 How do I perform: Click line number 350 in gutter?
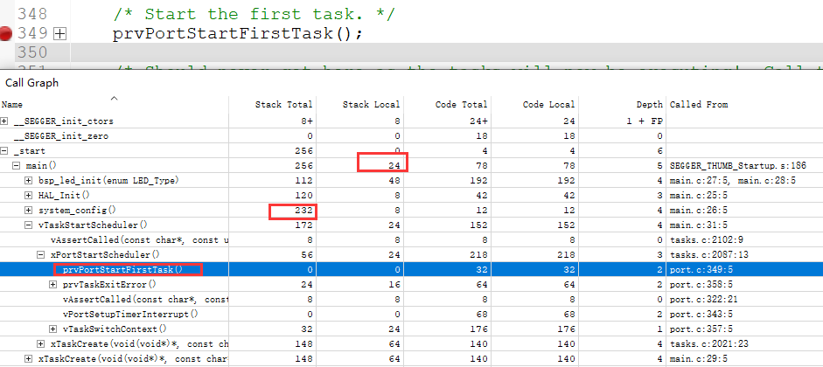coord(32,52)
